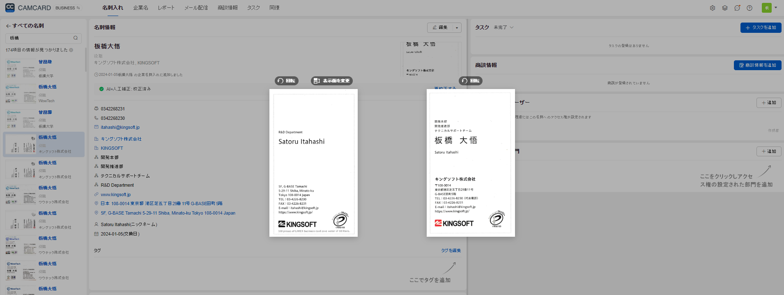784x295 pixels.
Task: Click the small card thumbnail in 名刺情報 panel
Action: [x=431, y=59]
